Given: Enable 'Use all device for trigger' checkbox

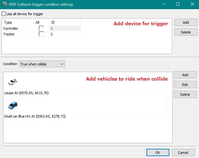Looking at the screenshot, I should (3, 14).
